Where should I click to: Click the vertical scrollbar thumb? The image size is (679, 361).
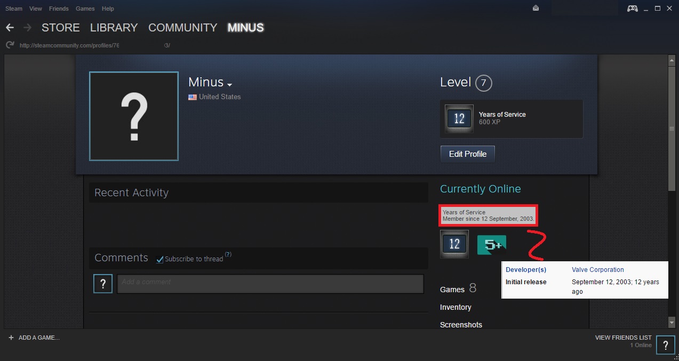tap(672, 129)
